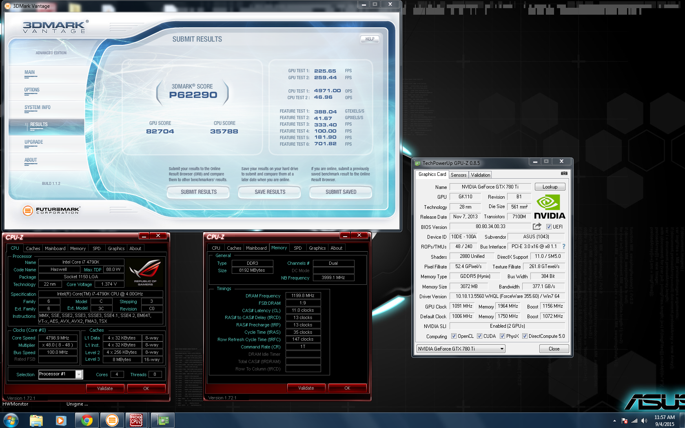Open Caches tab in left CPU-Z window

tap(33, 248)
